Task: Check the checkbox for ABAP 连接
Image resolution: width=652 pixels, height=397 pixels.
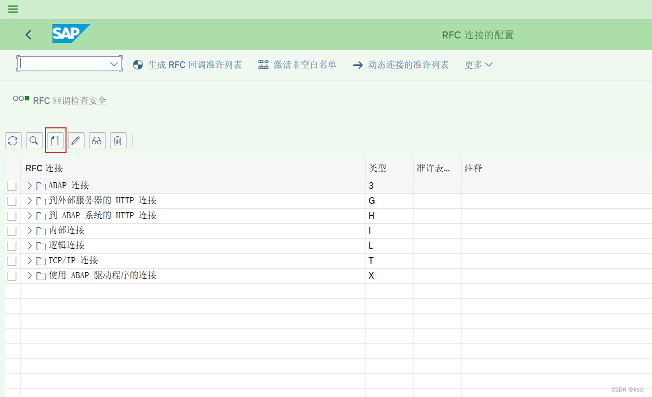Action: (x=11, y=186)
